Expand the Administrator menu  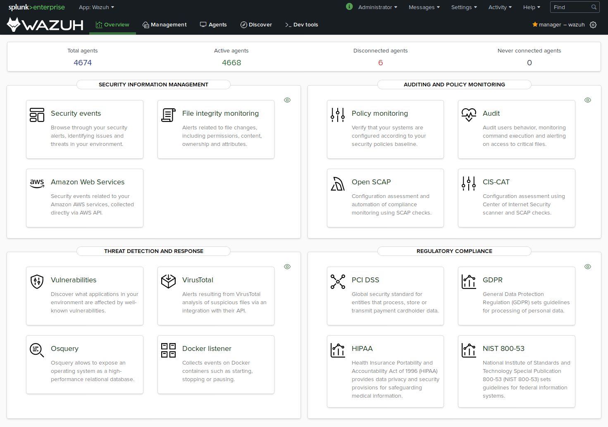click(x=378, y=7)
